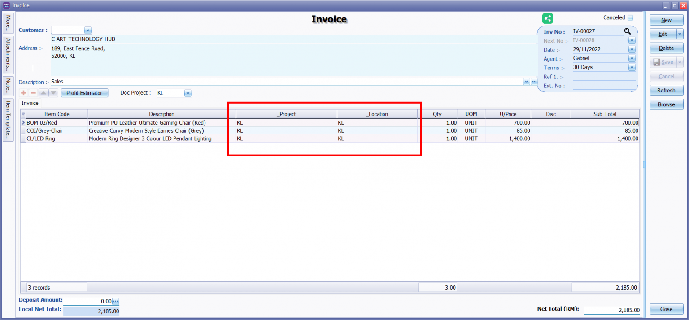Click the Customer combo box field

68,30
